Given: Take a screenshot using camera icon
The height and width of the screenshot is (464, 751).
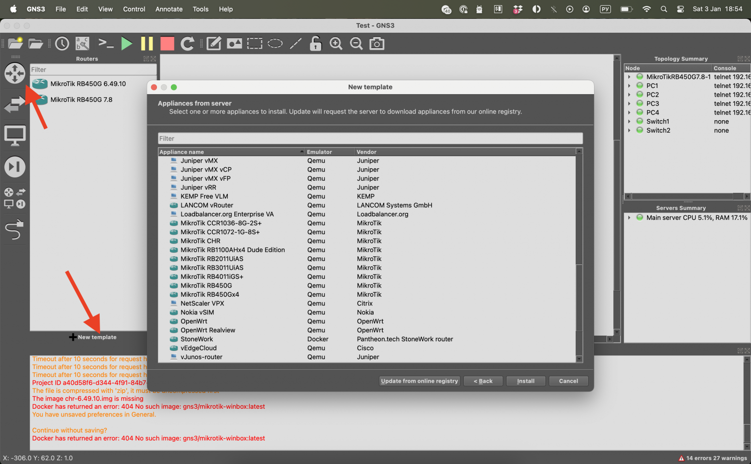Looking at the screenshot, I should click(376, 44).
